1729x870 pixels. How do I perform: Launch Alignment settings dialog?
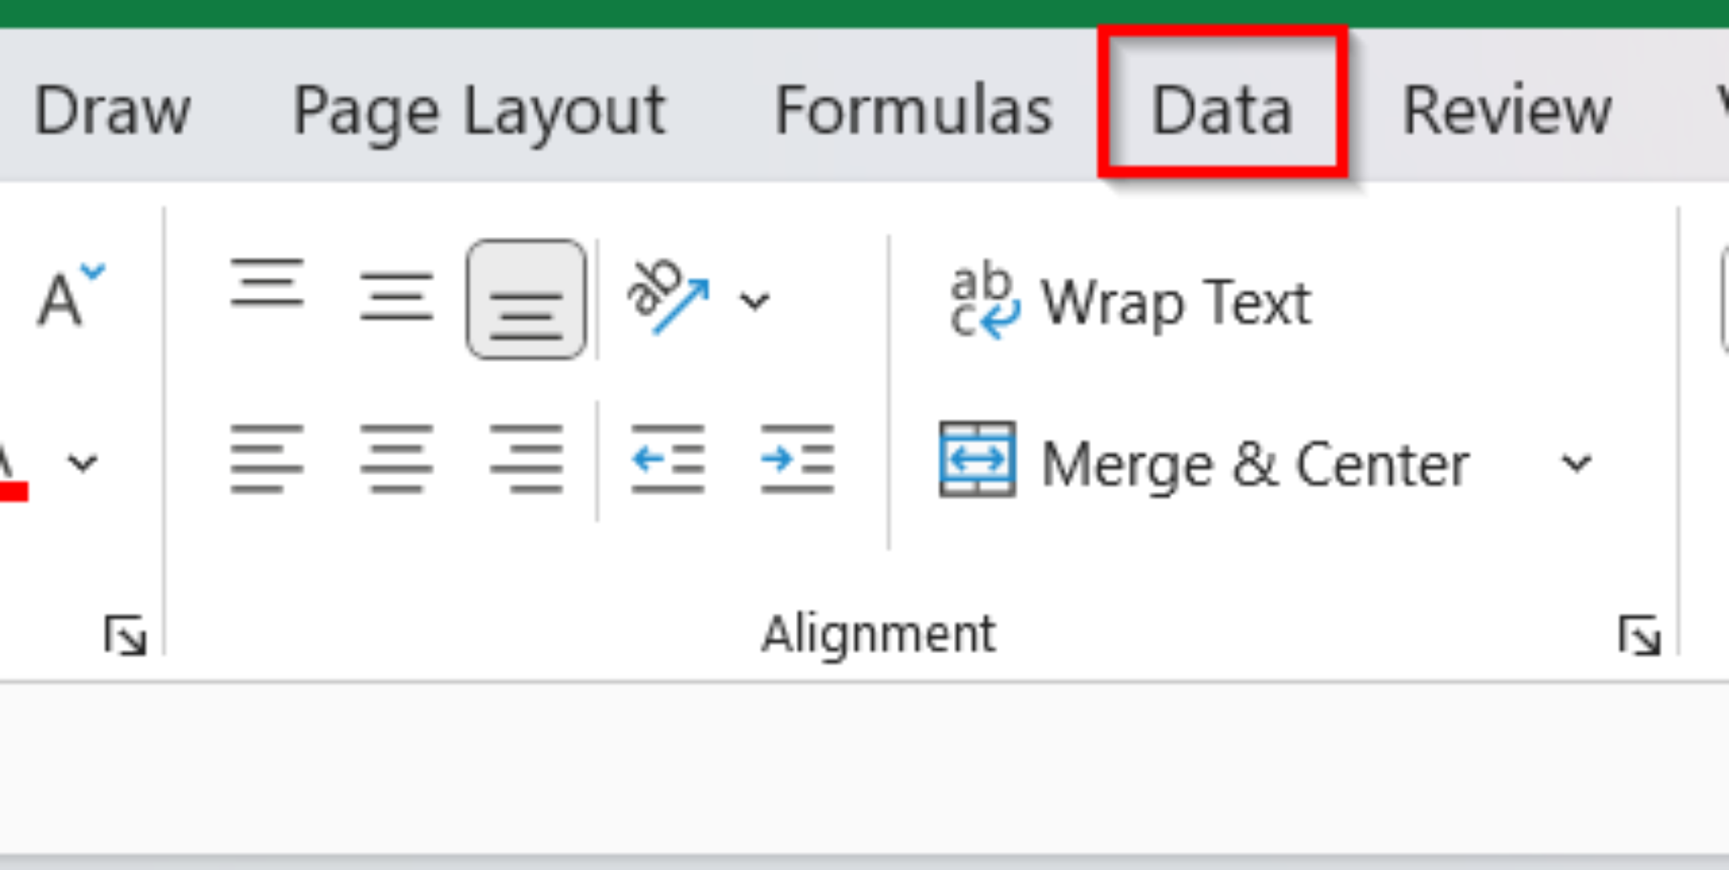point(1639,635)
